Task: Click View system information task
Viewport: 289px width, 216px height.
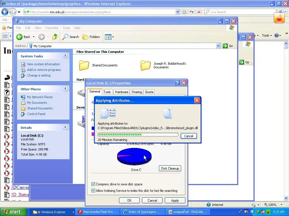Action: 43,64
